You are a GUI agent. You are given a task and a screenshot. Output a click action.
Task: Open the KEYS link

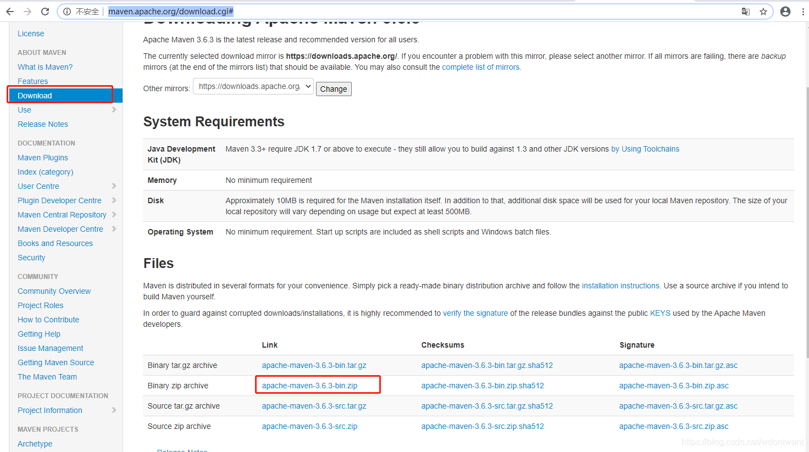pos(660,313)
